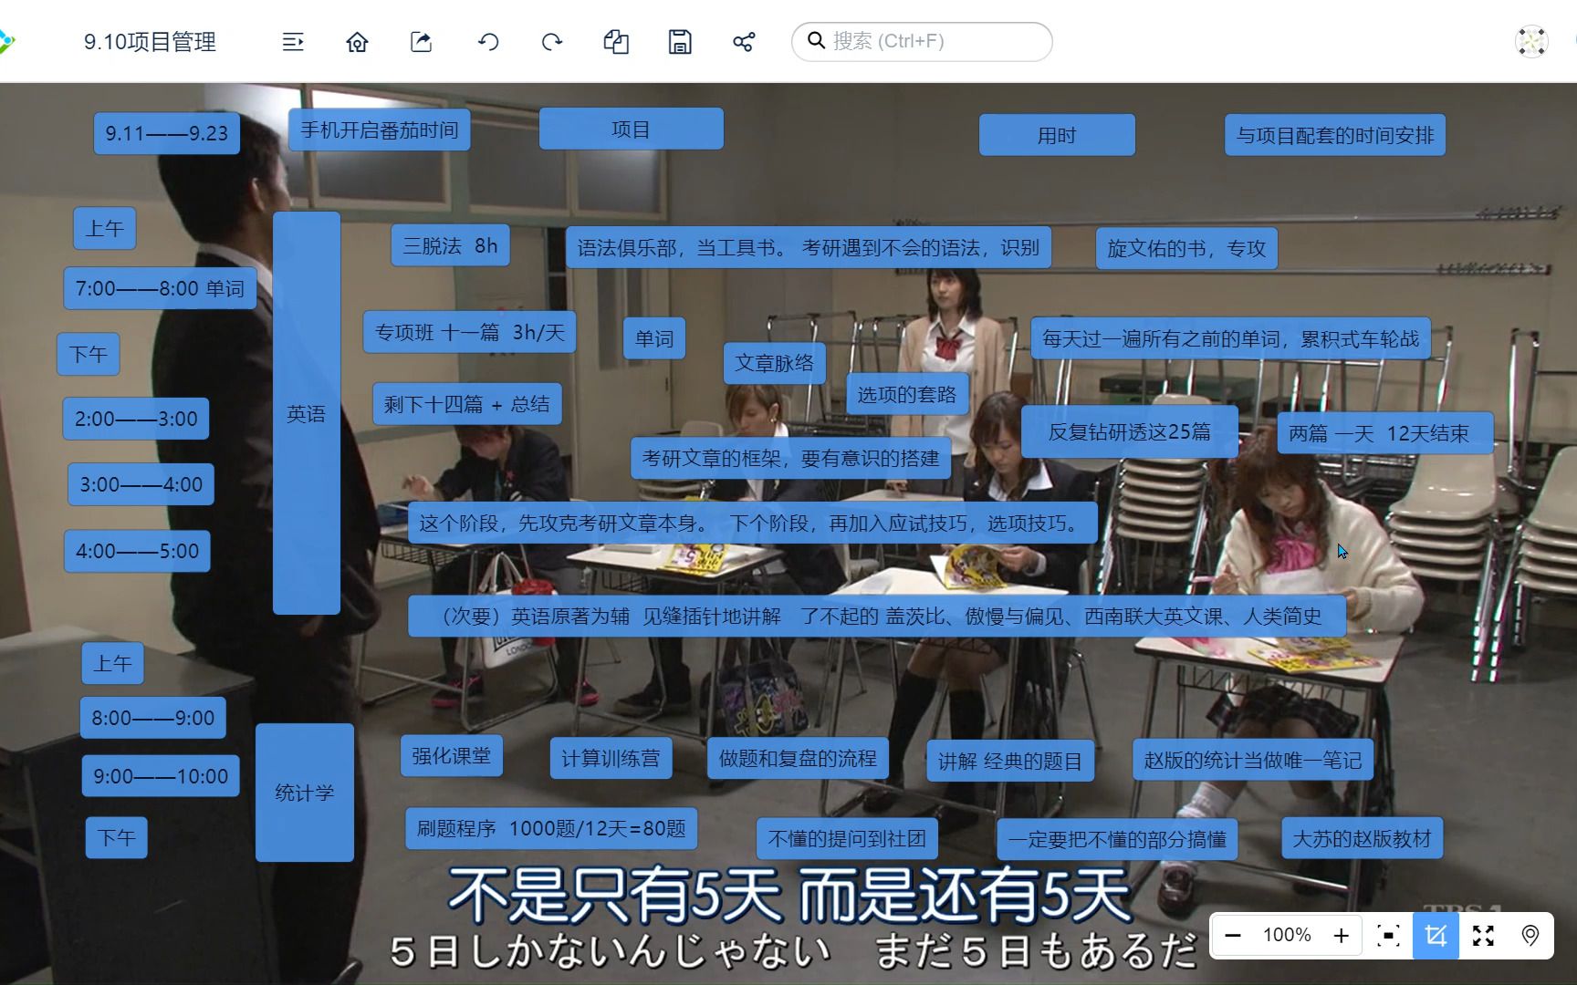Select the 9:00——10:00 time node
Screen dimensions: 1577x985
pyautogui.click(x=161, y=776)
